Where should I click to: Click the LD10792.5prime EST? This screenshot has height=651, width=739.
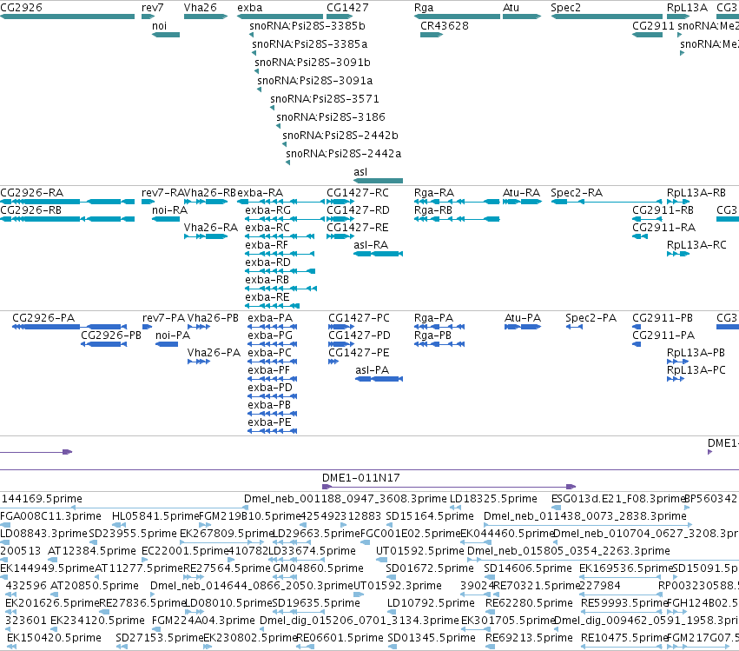[x=391, y=612]
